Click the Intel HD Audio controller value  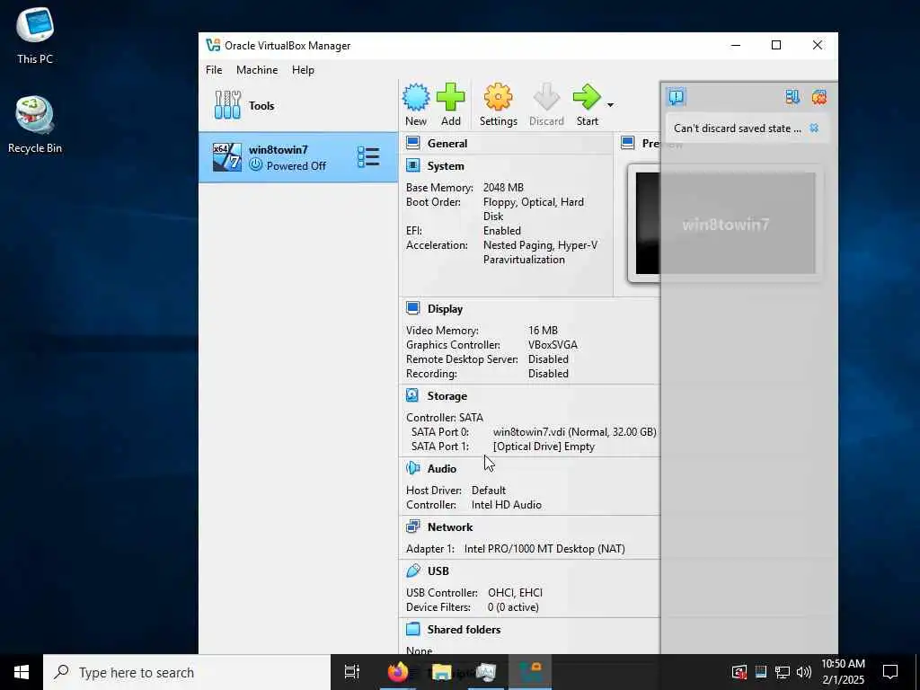(507, 505)
